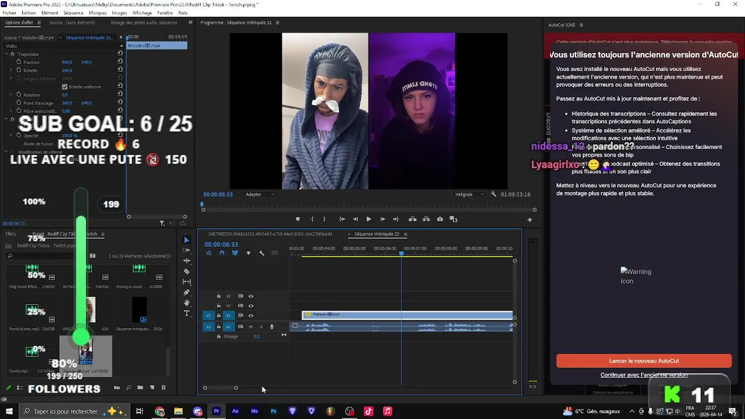
Task: Click the Position X value 960,0
Action: click(x=67, y=62)
